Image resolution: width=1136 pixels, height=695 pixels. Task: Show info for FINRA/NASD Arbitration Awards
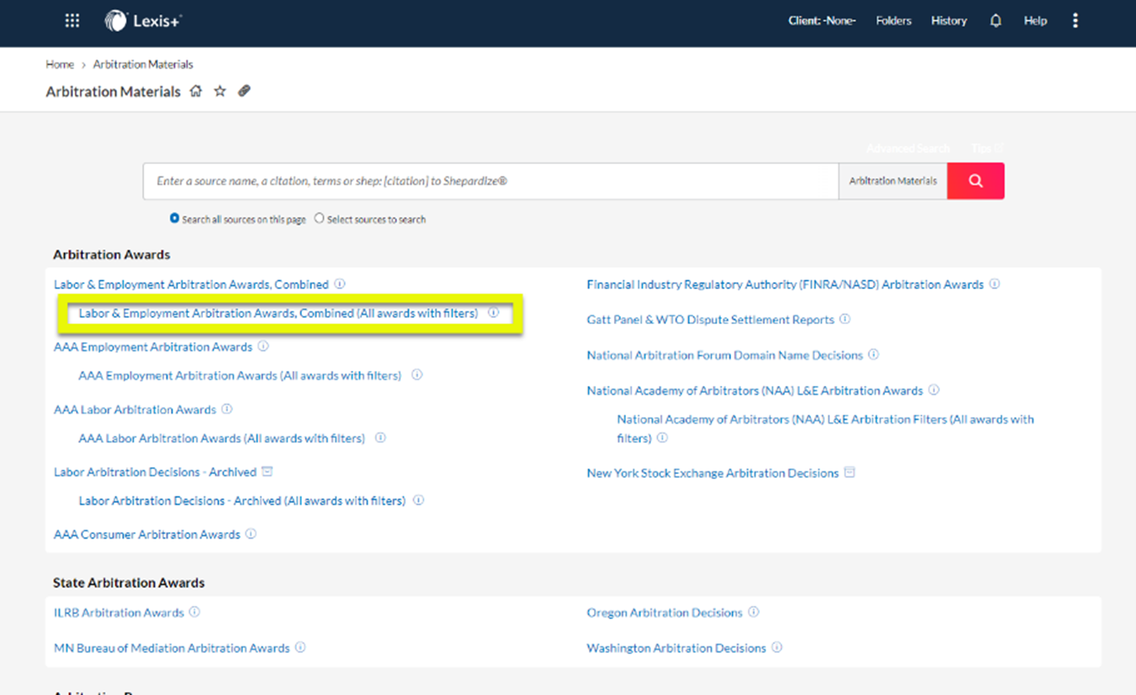pos(995,284)
